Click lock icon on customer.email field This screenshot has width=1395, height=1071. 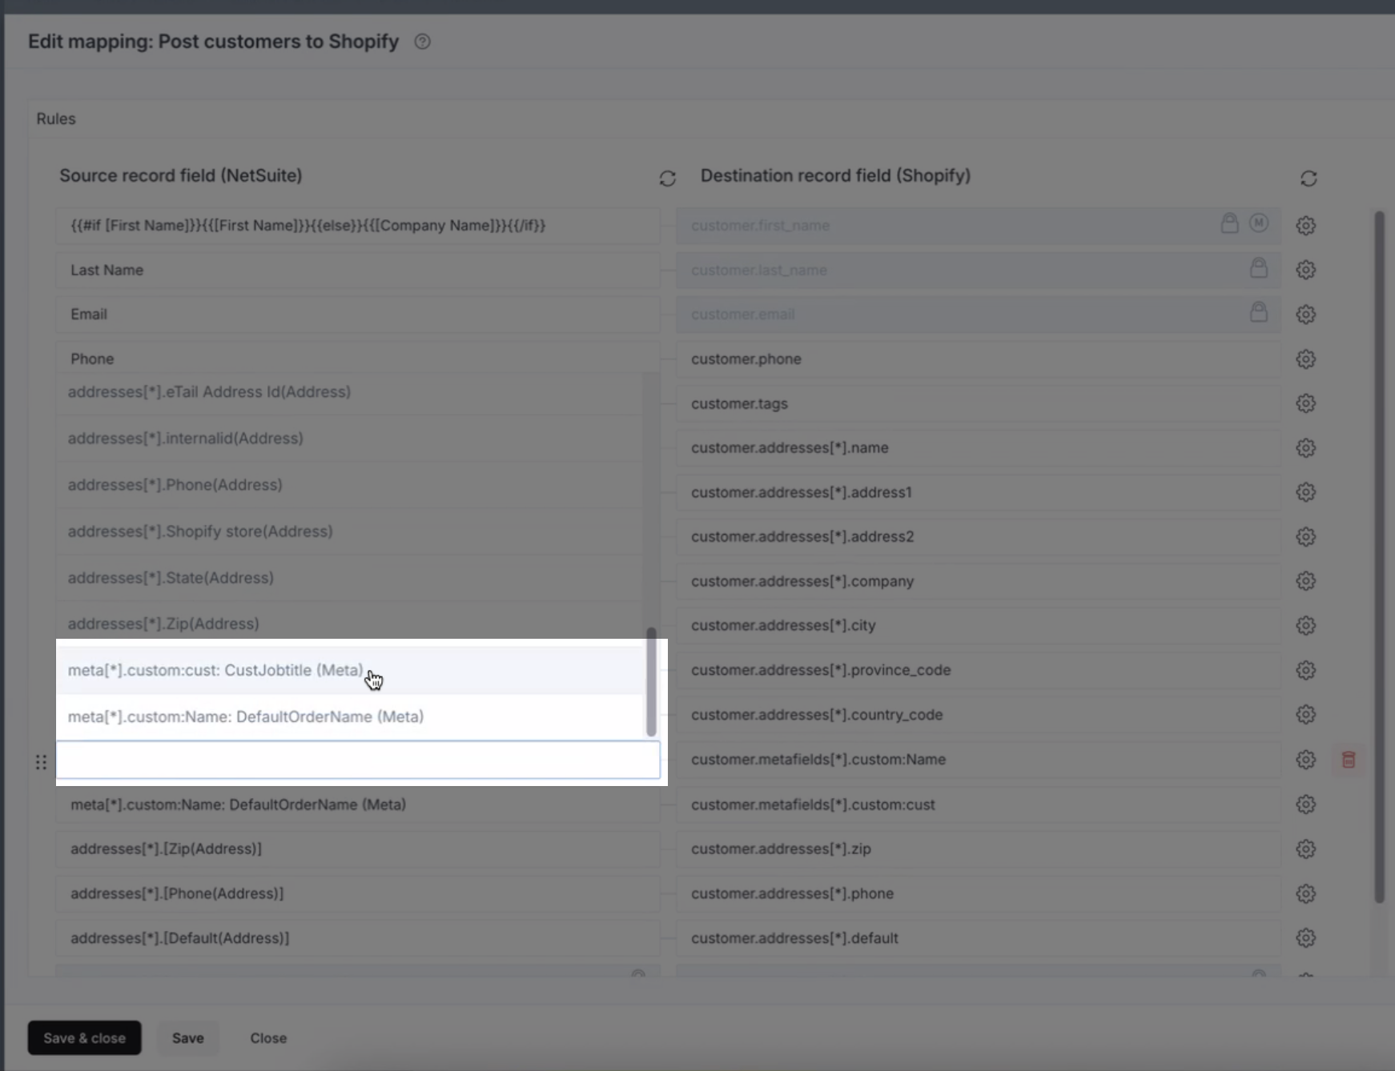coord(1259,312)
